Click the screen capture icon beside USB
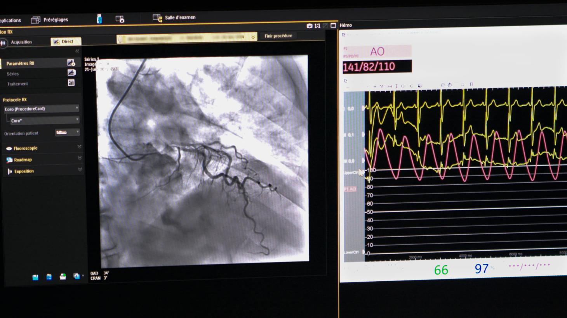 click(x=120, y=19)
